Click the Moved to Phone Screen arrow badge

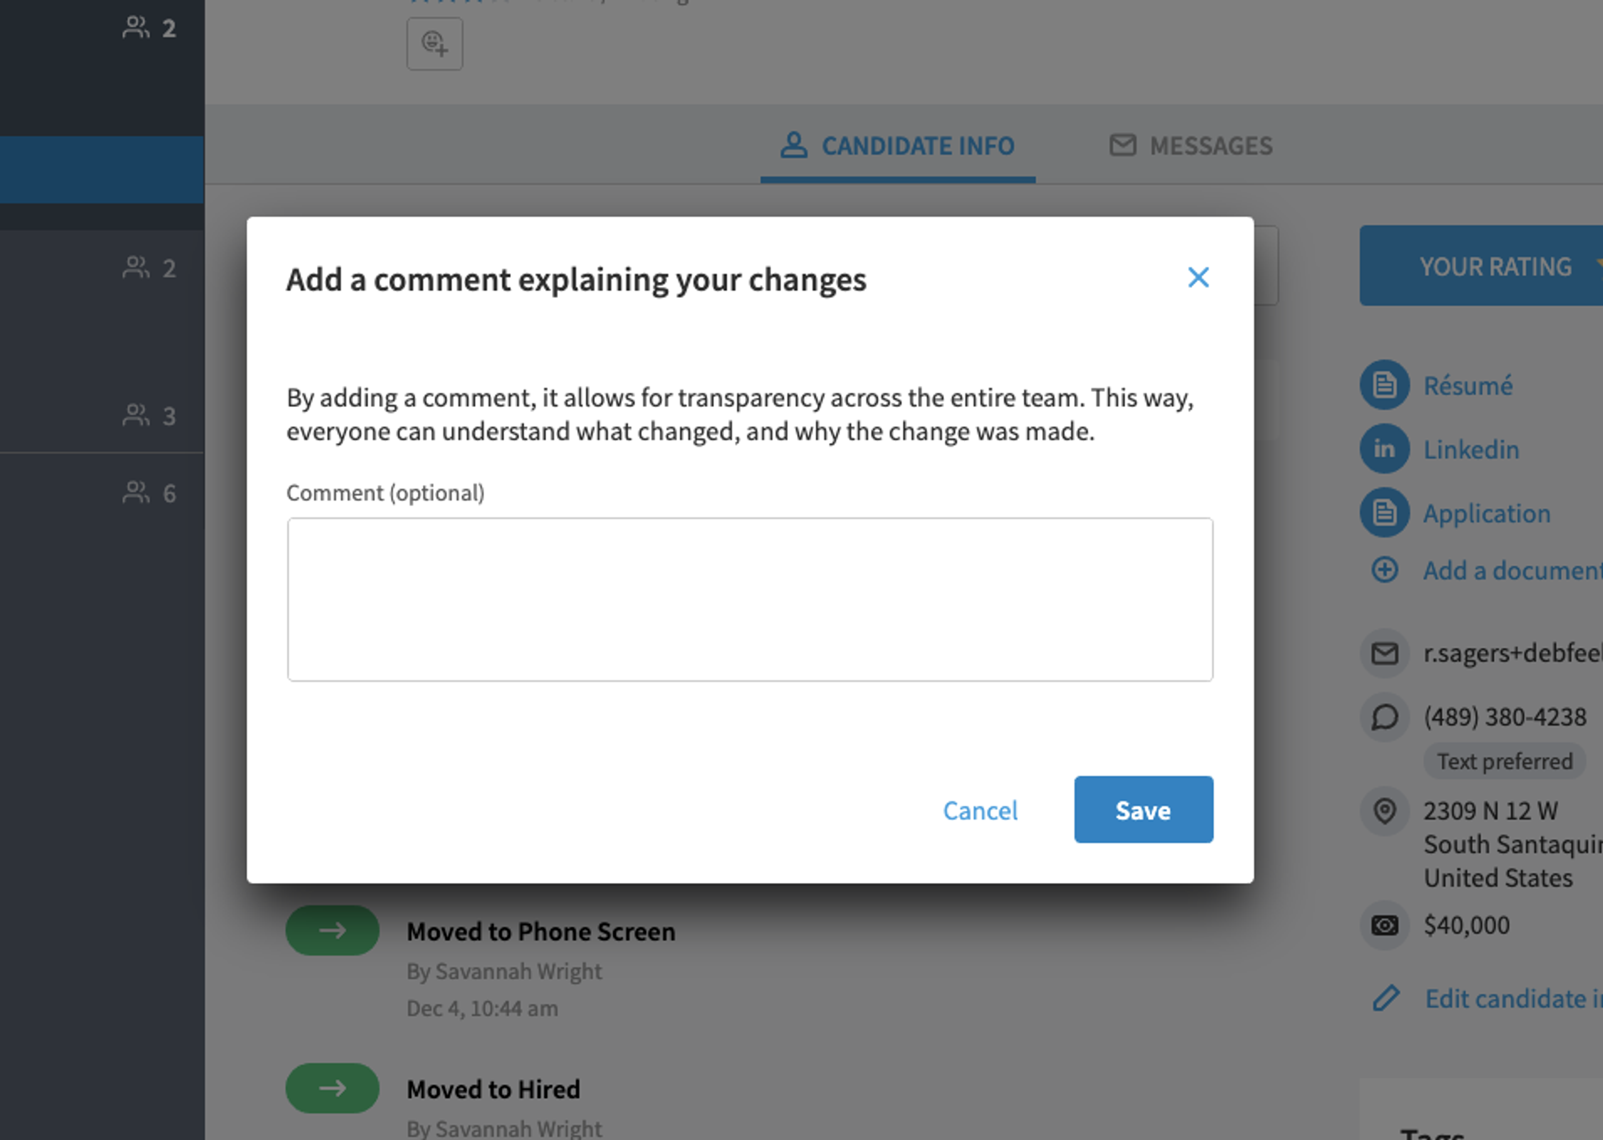[332, 930]
